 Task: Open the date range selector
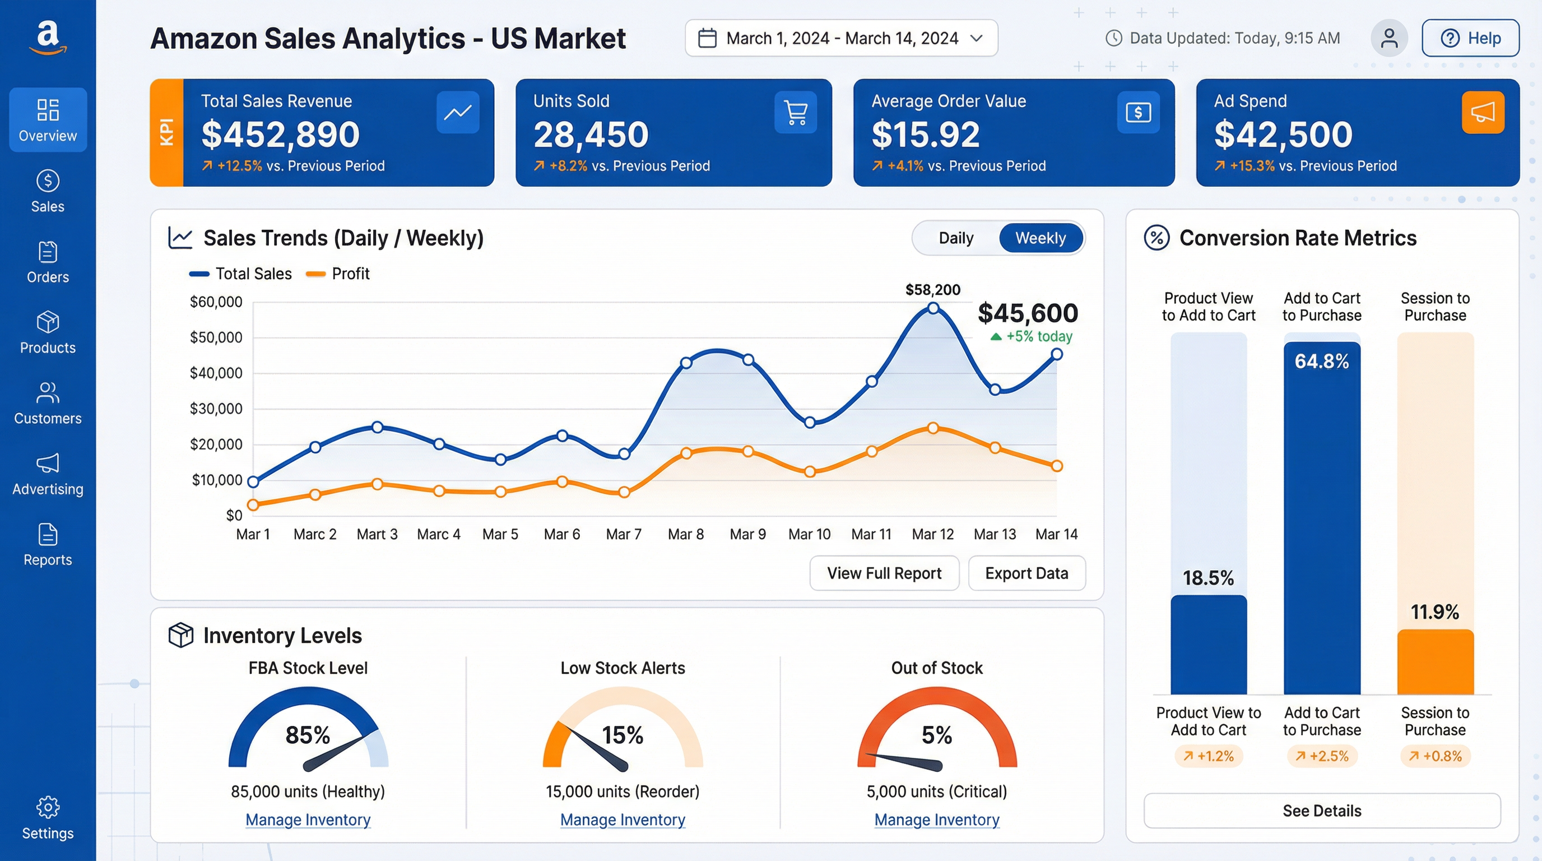tap(840, 38)
